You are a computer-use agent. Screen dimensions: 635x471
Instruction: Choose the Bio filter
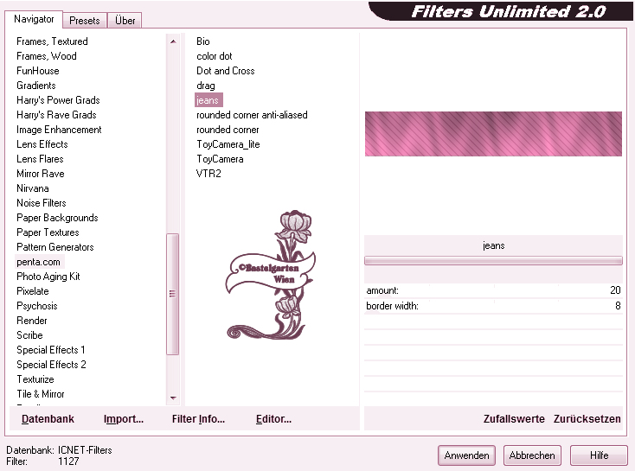point(203,41)
